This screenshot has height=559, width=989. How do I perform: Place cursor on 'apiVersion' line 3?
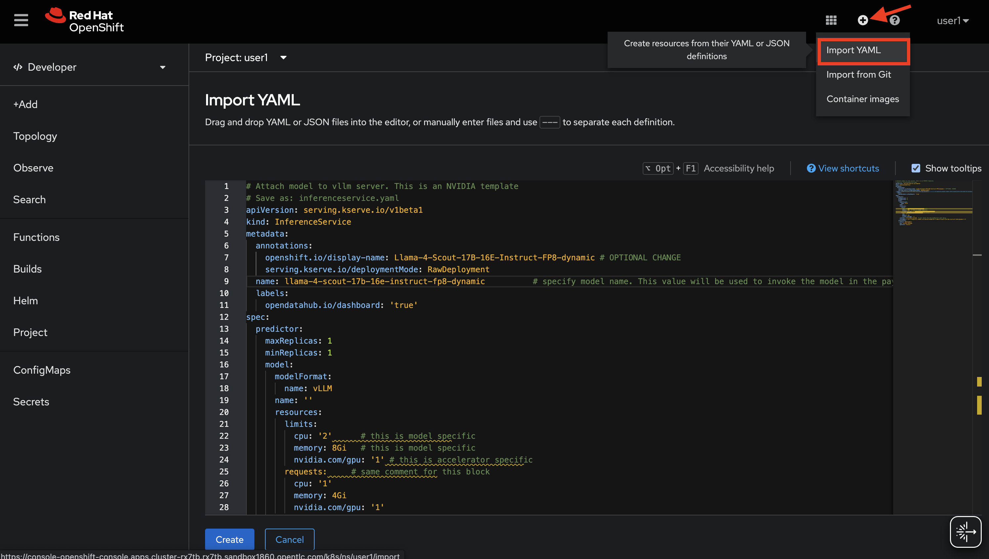[334, 210]
